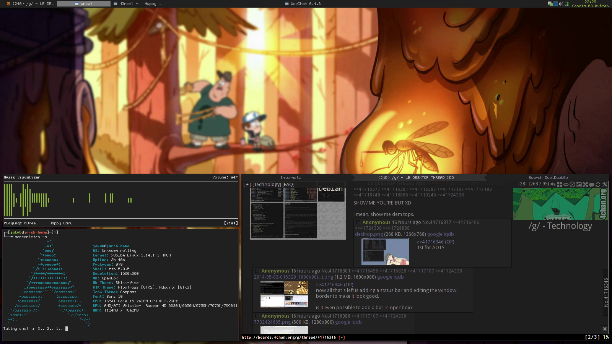Open the 2014-05-03-015329_1600x90(...).png file link
612x344 pixels.
point(293,277)
